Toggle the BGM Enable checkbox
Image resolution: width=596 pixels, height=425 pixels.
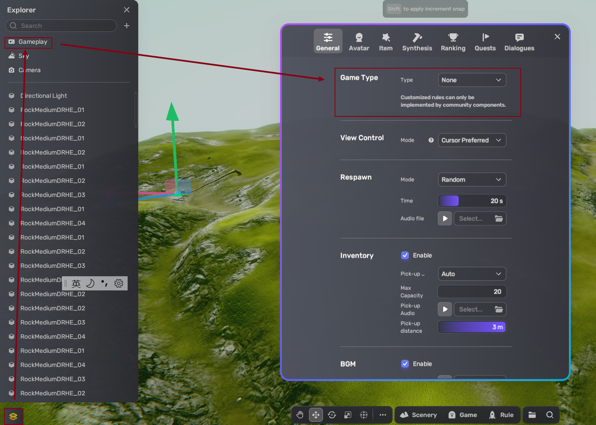405,364
